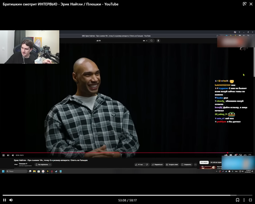Viewport: 255px width, 204px height.
Task: Start YouTube voice search microphone
Action: pos(158,41)
